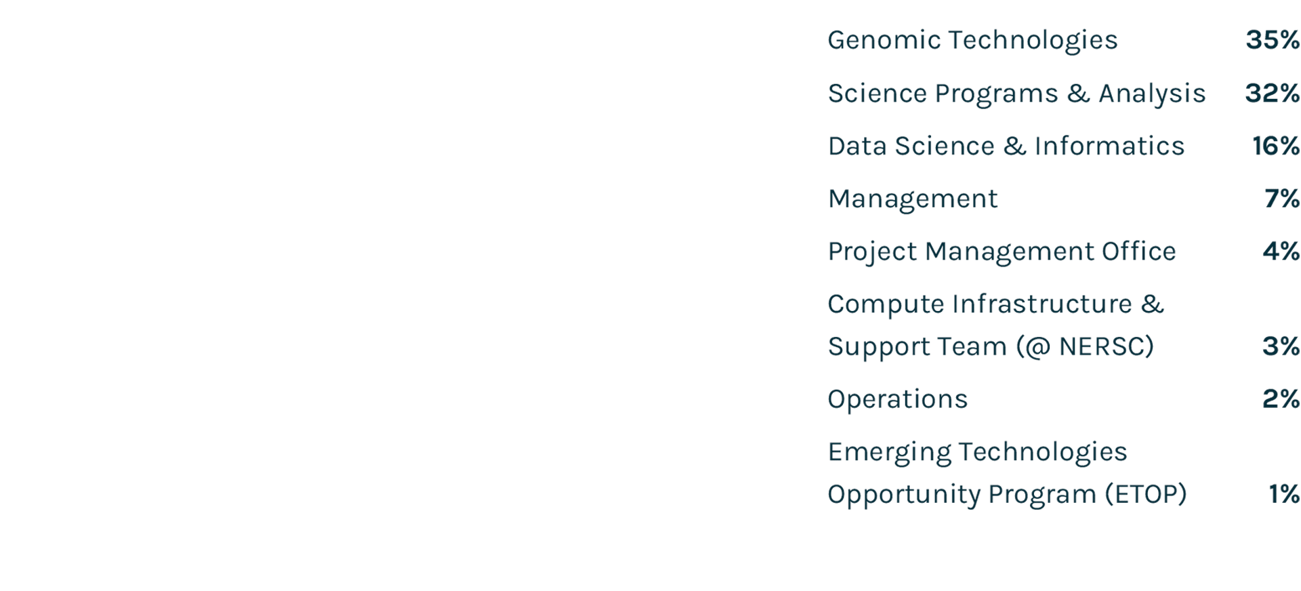The width and height of the screenshot is (1301, 591).
Task: Select the 16% percentage figure
Action: pos(1276,146)
